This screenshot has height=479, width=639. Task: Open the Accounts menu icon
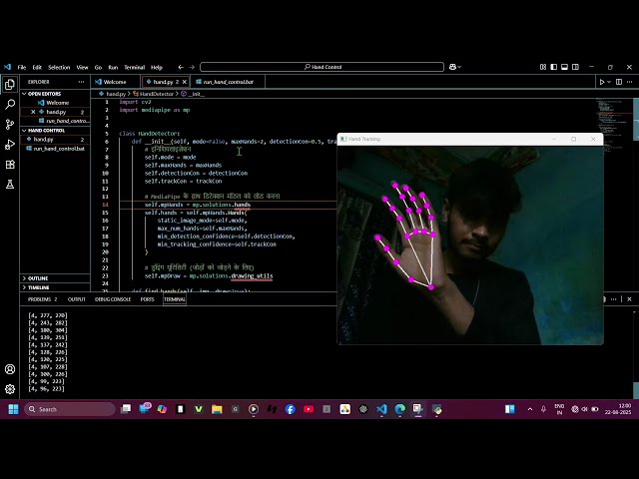click(10, 369)
